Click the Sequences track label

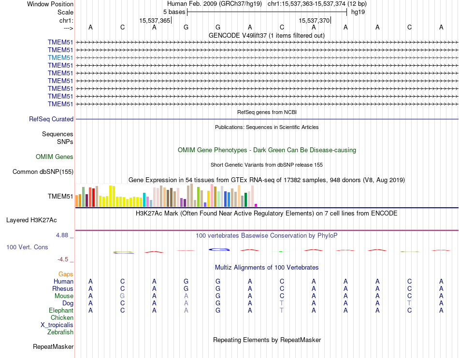click(x=57, y=134)
